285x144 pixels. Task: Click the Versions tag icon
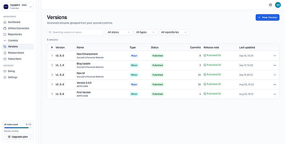tap(5, 47)
